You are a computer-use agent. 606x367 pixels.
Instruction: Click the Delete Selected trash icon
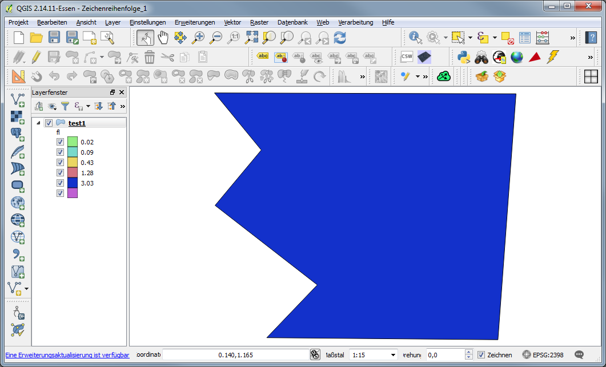pyautogui.click(x=149, y=57)
